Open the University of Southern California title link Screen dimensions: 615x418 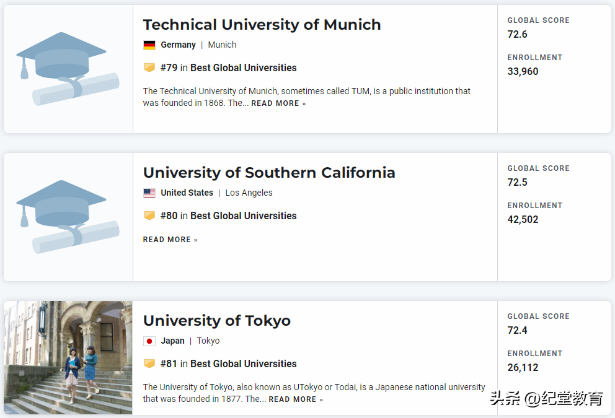coord(269,173)
